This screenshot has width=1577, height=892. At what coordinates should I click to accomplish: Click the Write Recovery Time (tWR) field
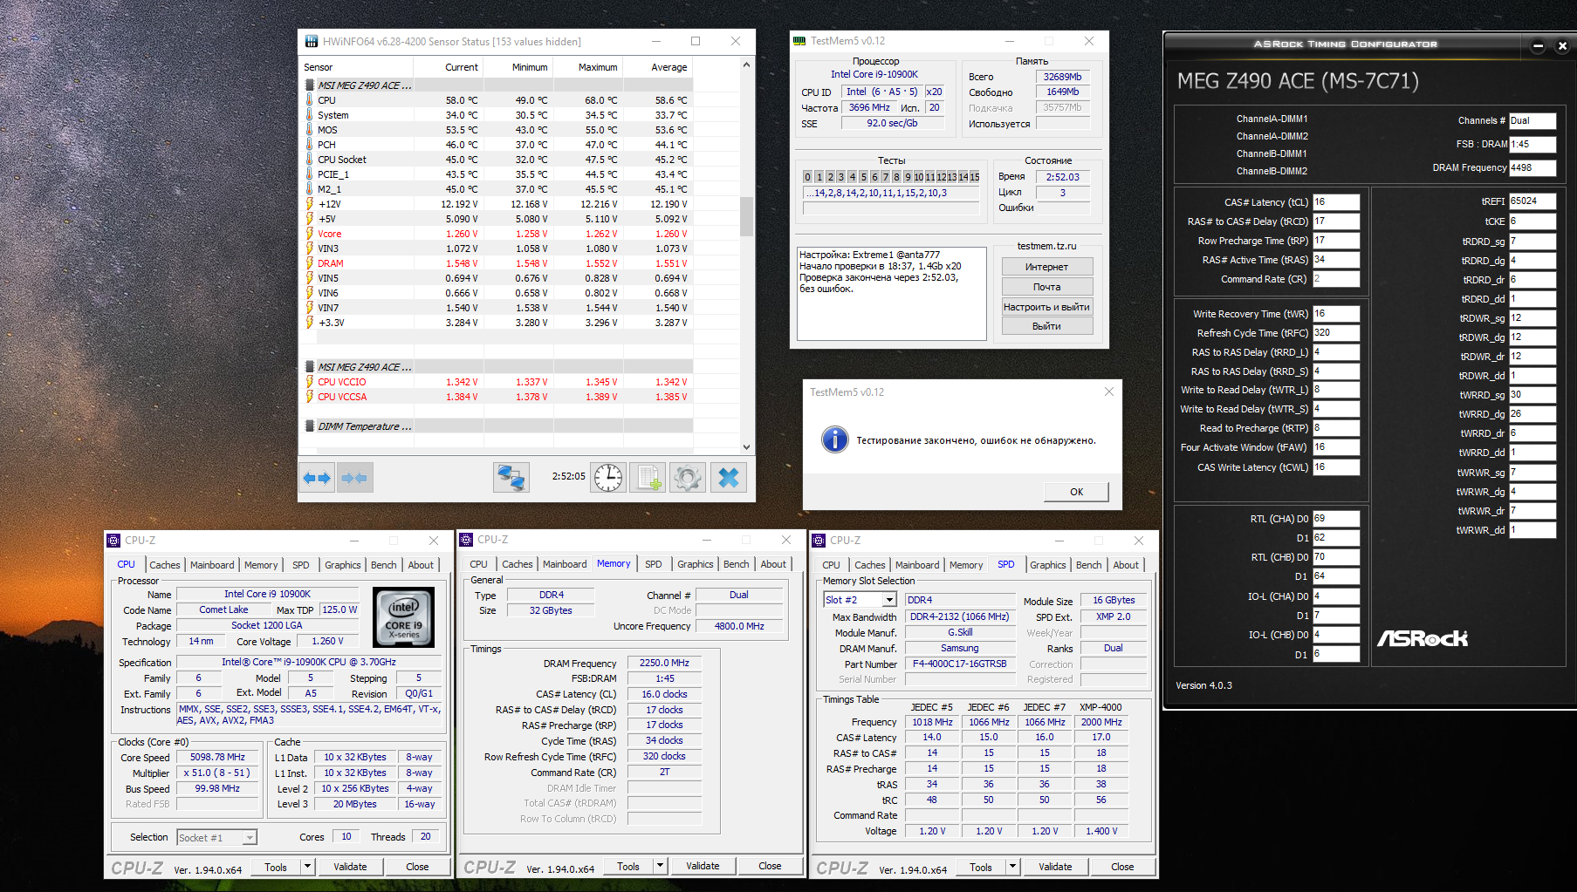click(x=1336, y=314)
